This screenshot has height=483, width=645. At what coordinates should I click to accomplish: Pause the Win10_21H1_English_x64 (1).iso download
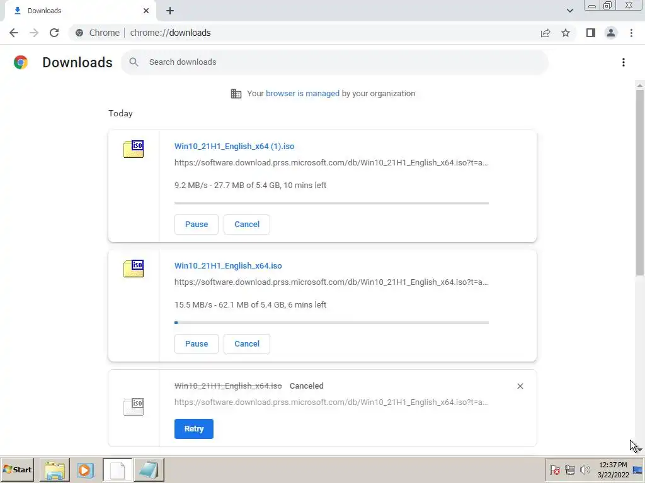tap(197, 225)
